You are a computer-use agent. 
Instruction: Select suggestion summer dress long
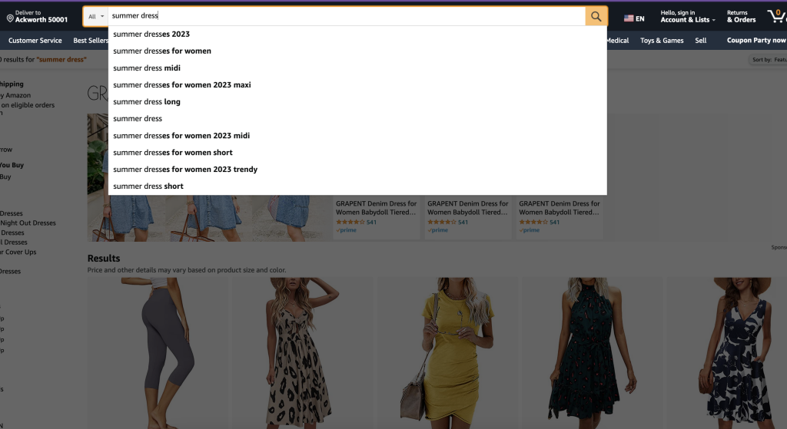tap(357, 102)
